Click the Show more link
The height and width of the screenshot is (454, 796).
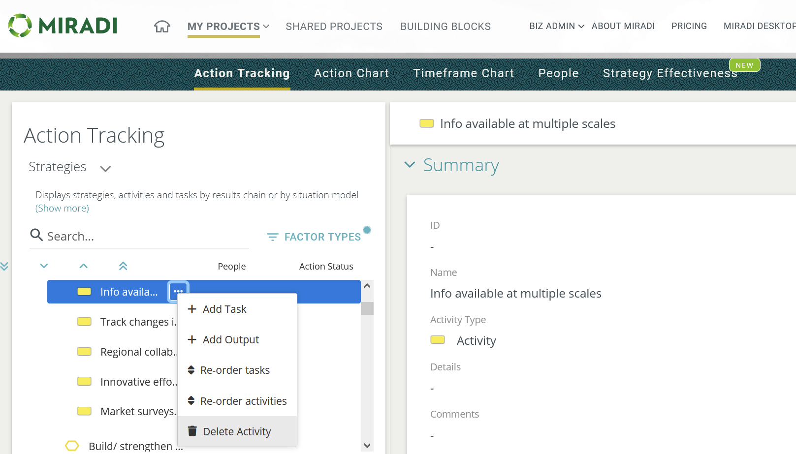point(62,208)
